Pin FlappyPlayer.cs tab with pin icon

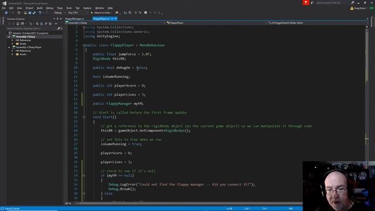coord(112,19)
